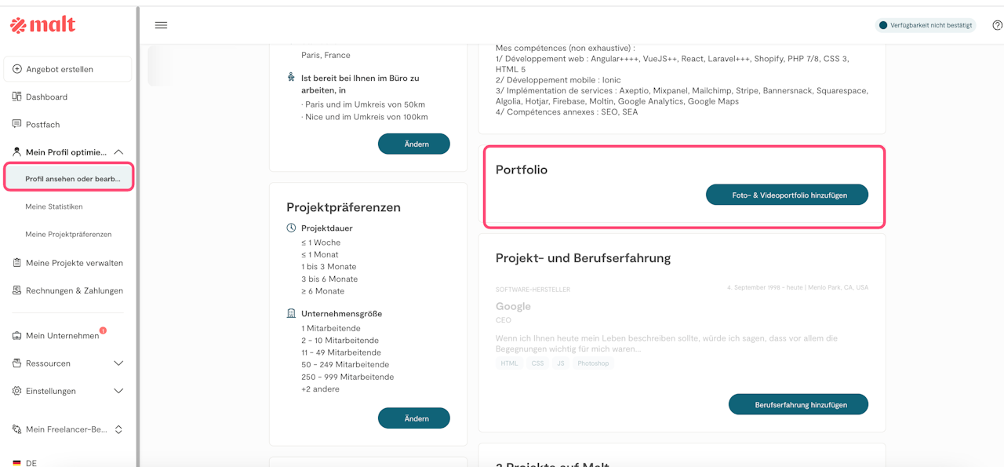Collapse the Mein Profil optimieren section

pyautogui.click(x=118, y=151)
